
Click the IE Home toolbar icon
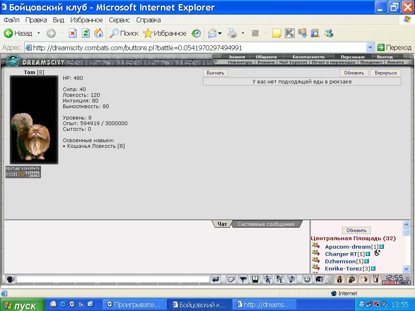pos(98,33)
